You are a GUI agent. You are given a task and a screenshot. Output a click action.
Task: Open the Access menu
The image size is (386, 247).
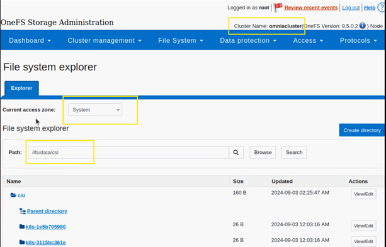click(308, 41)
